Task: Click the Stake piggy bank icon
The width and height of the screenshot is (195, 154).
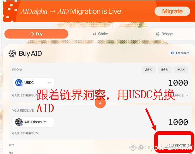Action: click(x=95, y=34)
